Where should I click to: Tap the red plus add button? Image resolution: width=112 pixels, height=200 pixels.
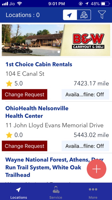tap(97, 169)
